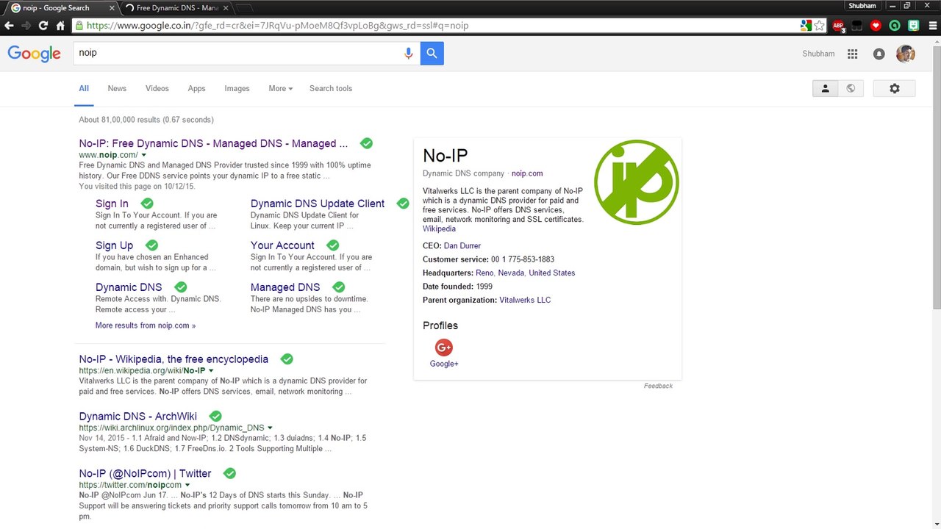The height and width of the screenshot is (529, 941).
Task: Open dropdown arrow beside Wikipedia URL
Action: pos(211,371)
